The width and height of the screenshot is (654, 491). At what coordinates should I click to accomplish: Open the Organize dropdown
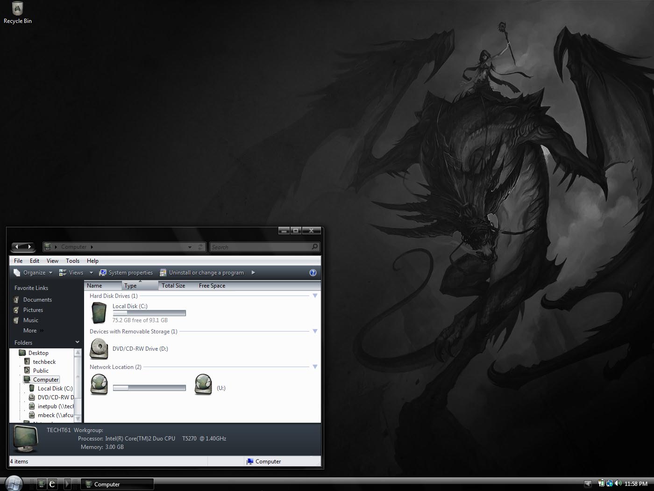pos(33,273)
